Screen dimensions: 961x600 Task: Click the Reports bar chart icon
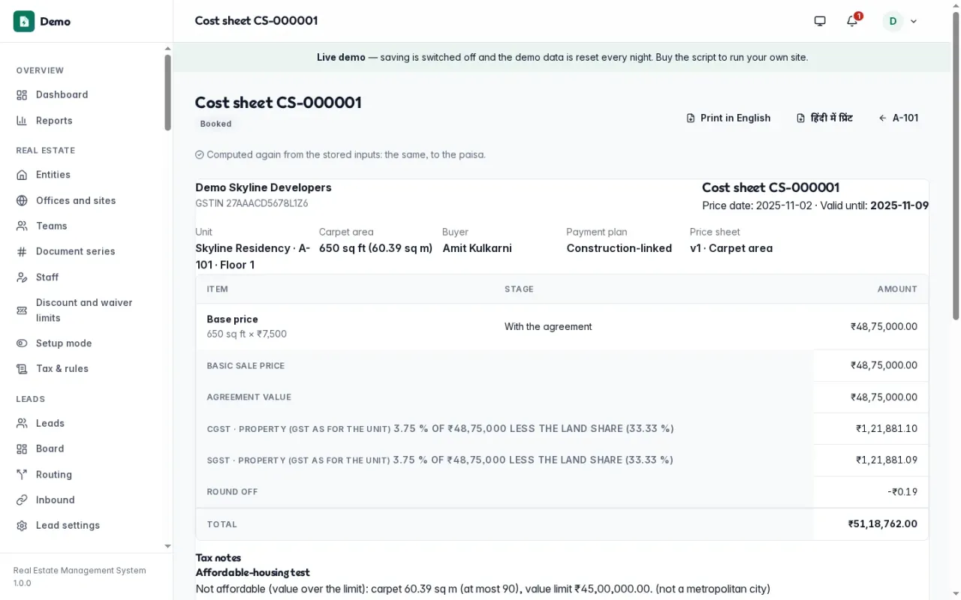[22, 121]
